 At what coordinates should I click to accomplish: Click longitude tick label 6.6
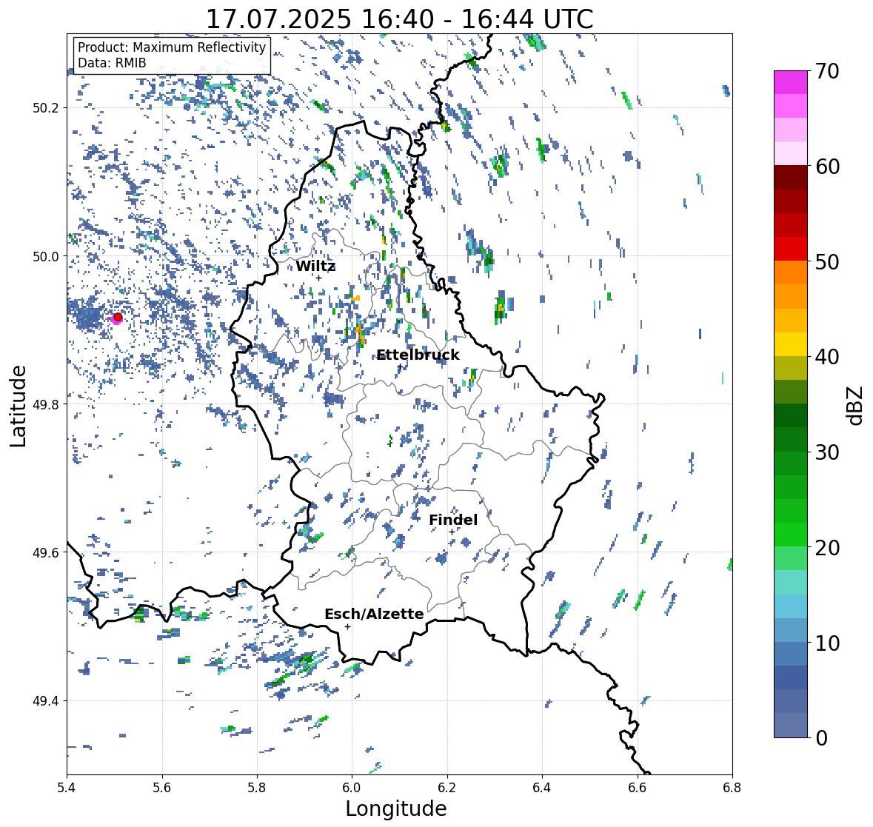coord(637,787)
